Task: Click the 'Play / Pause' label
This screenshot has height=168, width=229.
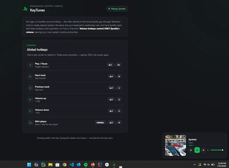Action: coord(41,64)
